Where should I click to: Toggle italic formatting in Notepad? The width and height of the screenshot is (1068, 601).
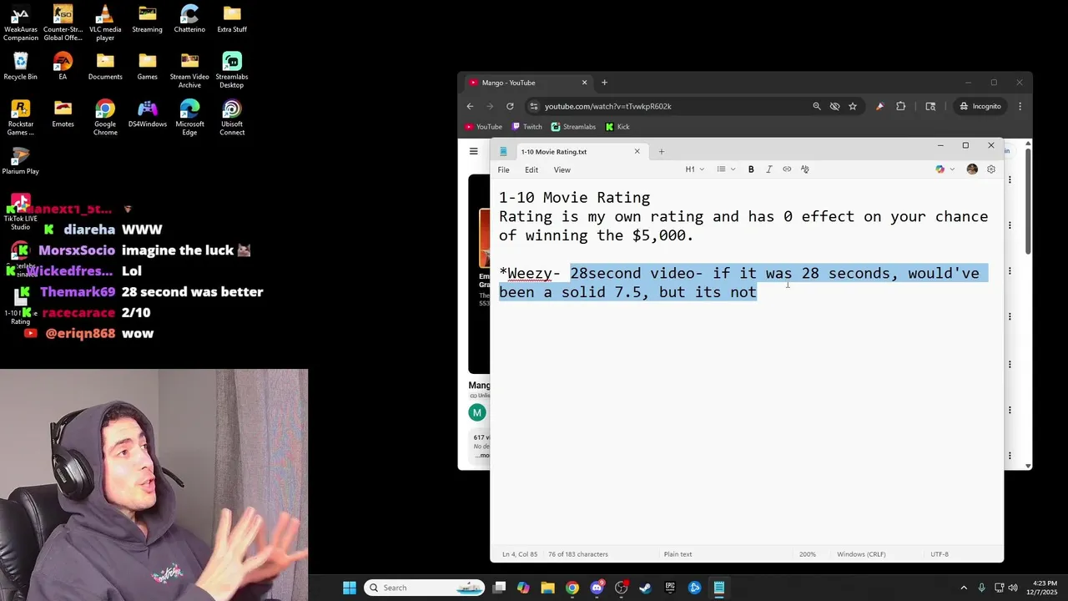click(768, 169)
